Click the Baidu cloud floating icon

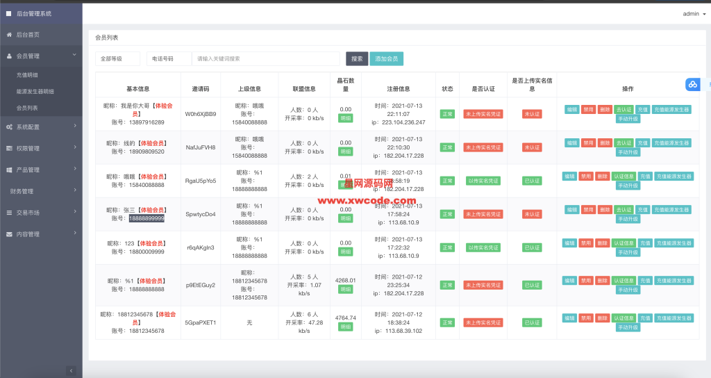tap(693, 85)
